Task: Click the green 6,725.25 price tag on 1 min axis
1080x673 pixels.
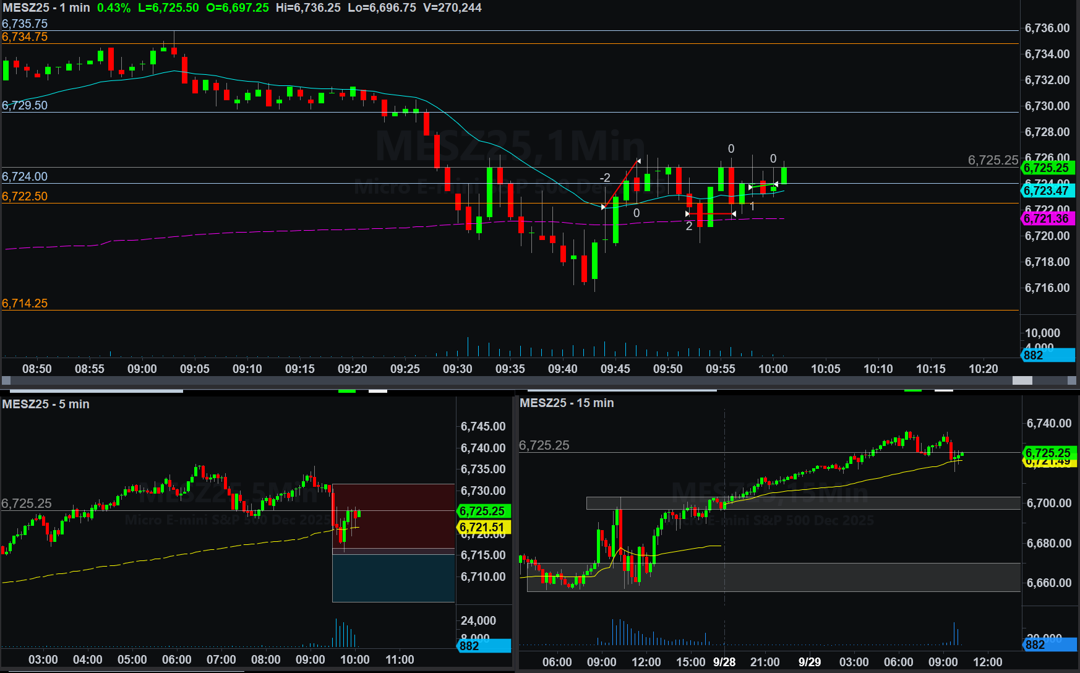Action: [1048, 168]
